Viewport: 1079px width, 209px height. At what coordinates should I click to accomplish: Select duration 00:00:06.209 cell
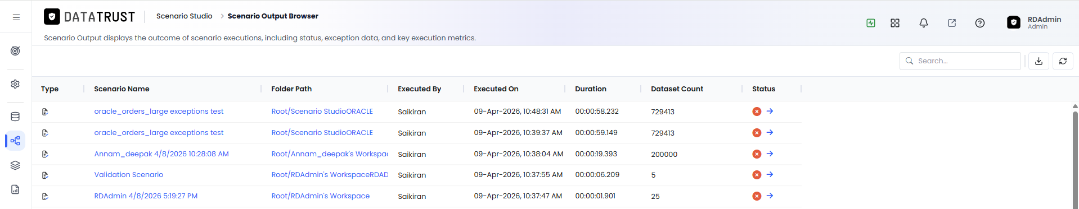(x=597, y=175)
